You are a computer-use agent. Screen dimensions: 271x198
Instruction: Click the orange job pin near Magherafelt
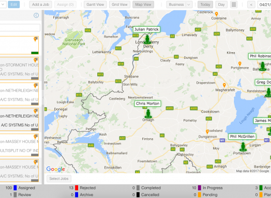tap(224, 85)
